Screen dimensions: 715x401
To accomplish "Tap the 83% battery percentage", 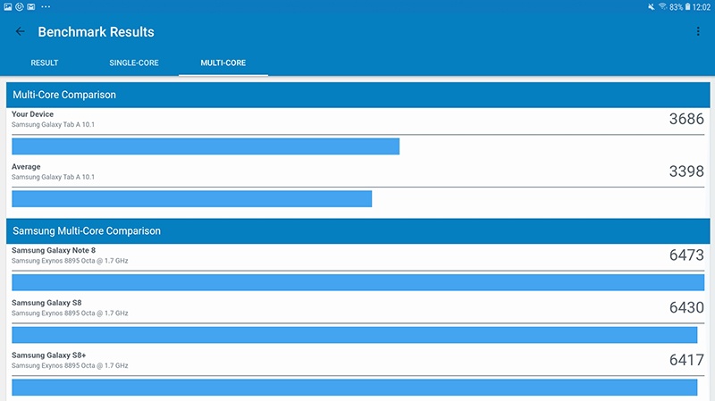I will pyautogui.click(x=677, y=7).
